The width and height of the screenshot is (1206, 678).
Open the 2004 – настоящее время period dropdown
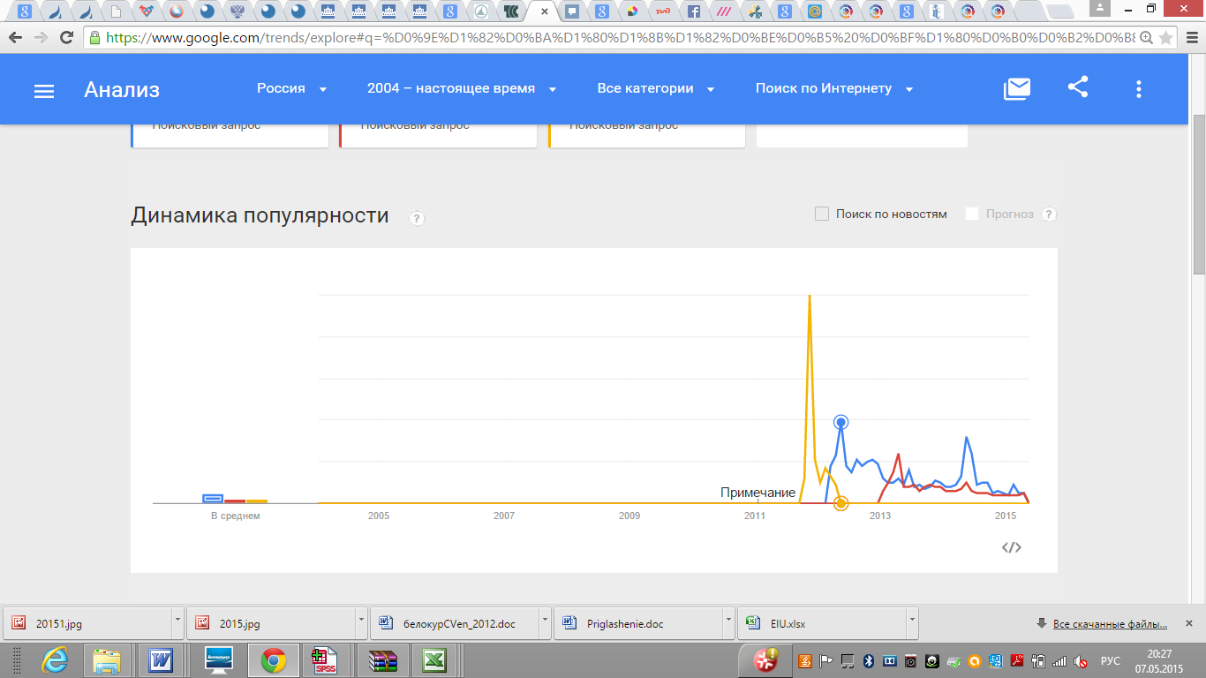[462, 88]
